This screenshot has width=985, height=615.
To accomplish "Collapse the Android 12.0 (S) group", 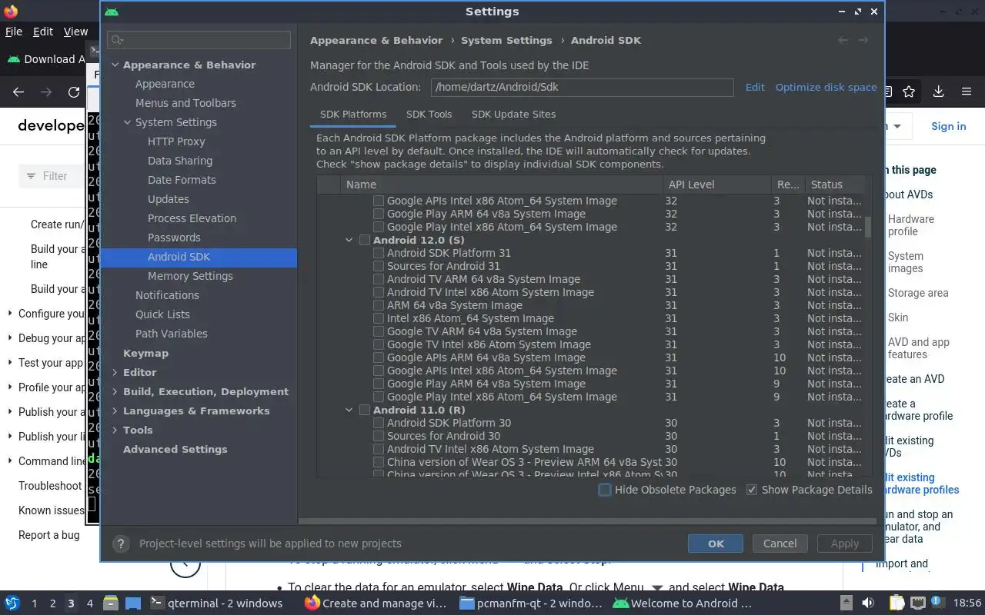I will point(349,240).
